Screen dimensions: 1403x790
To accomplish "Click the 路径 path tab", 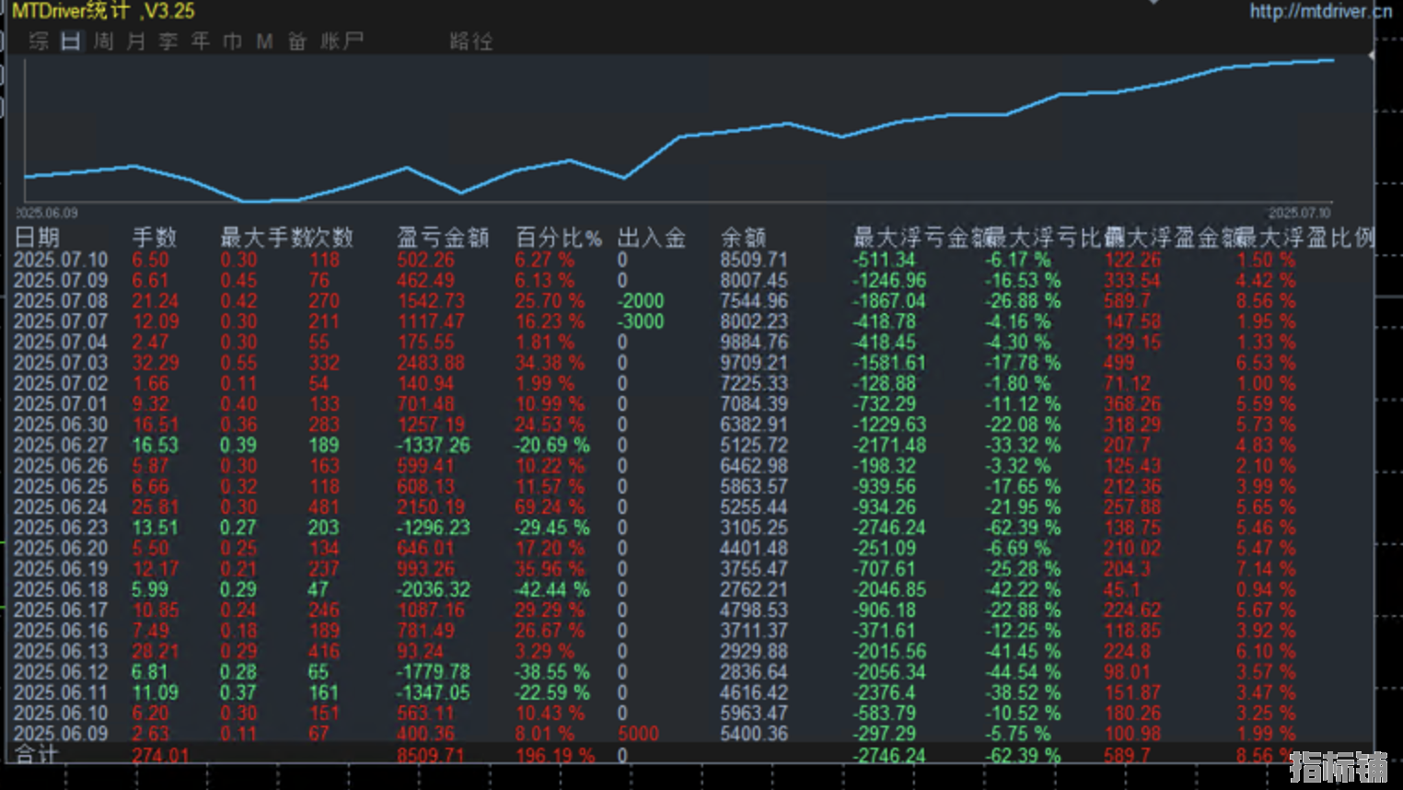I will pos(471,41).
